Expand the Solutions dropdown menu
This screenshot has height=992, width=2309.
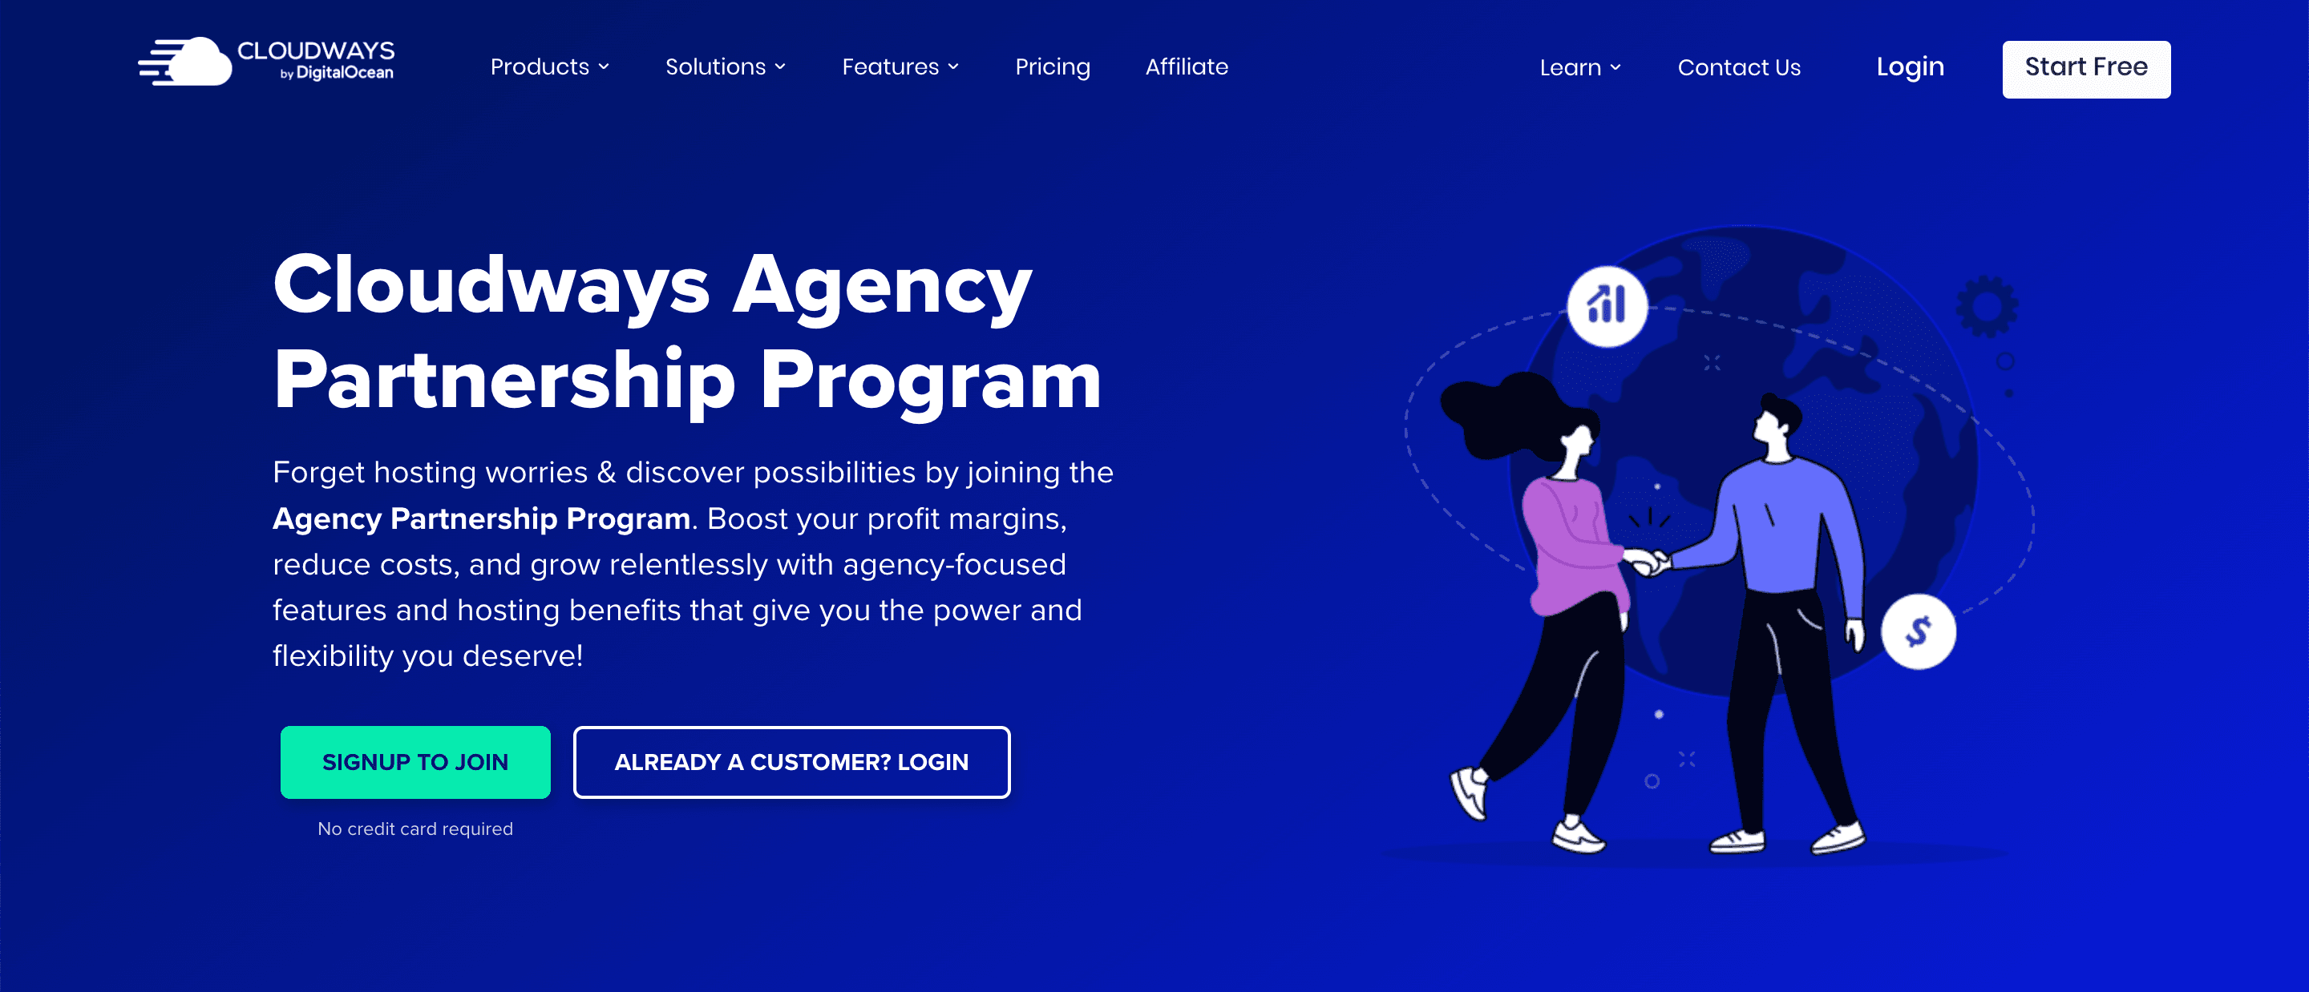725,65
